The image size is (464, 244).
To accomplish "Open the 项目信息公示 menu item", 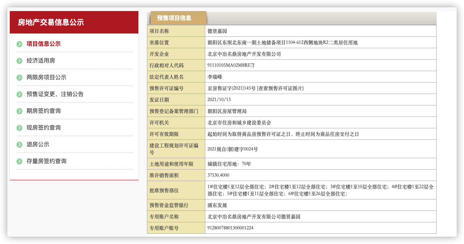I will (x=43, y=44).
